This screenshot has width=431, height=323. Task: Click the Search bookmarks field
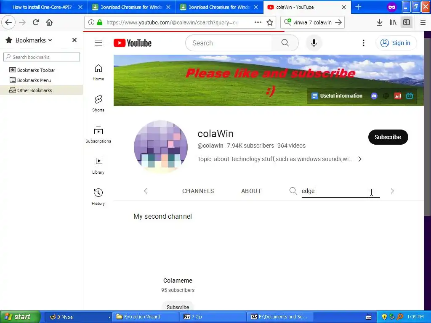pyautogui.click(x=42, y=57)
